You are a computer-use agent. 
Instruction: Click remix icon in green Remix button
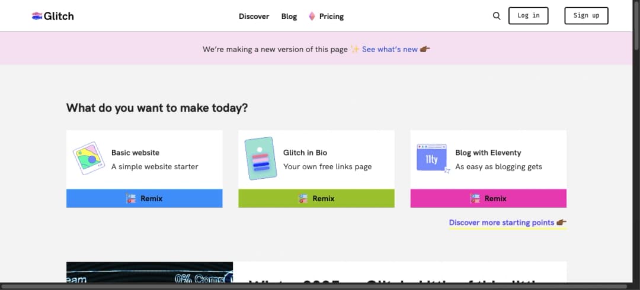(x=303, y=199)
